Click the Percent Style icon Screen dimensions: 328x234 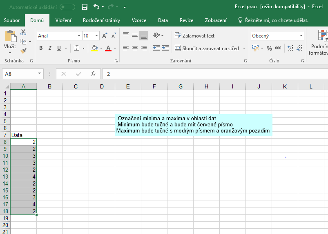click(x=269, y=48)
